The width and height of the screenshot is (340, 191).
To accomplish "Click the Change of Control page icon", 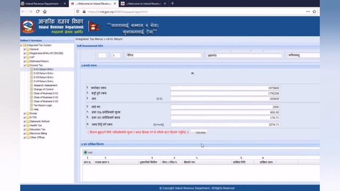I will click(31, 89).
